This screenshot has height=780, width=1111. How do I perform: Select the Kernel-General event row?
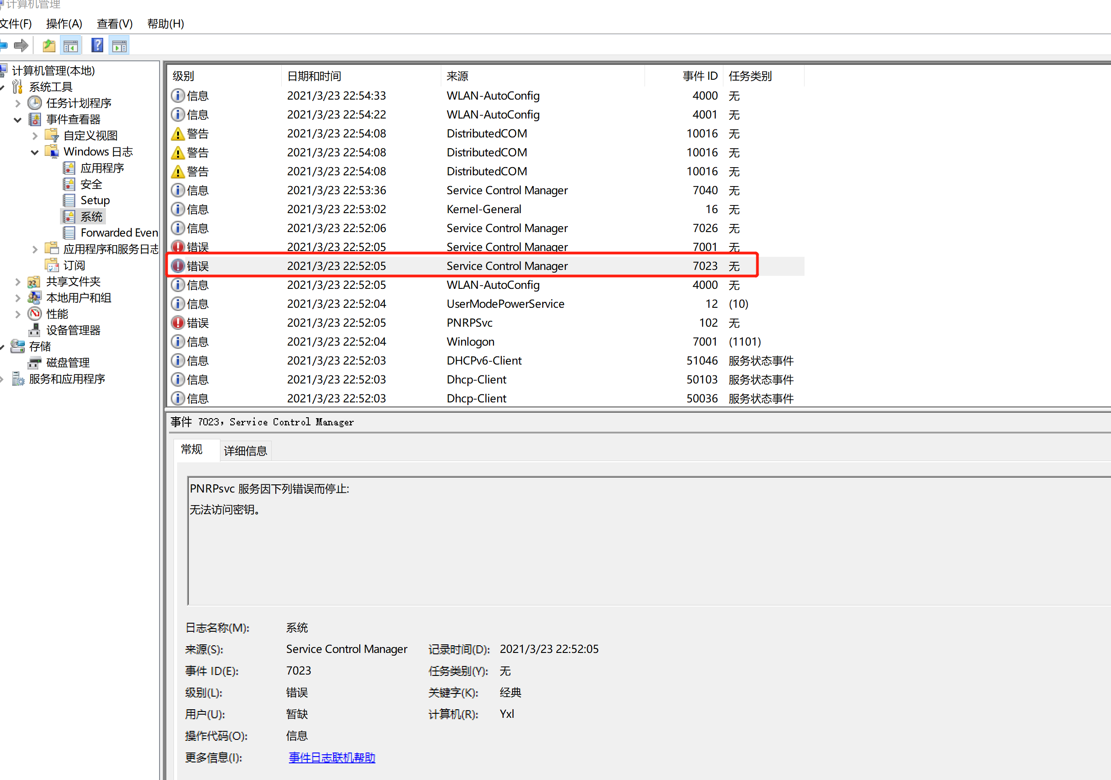[x=484, y=209]
